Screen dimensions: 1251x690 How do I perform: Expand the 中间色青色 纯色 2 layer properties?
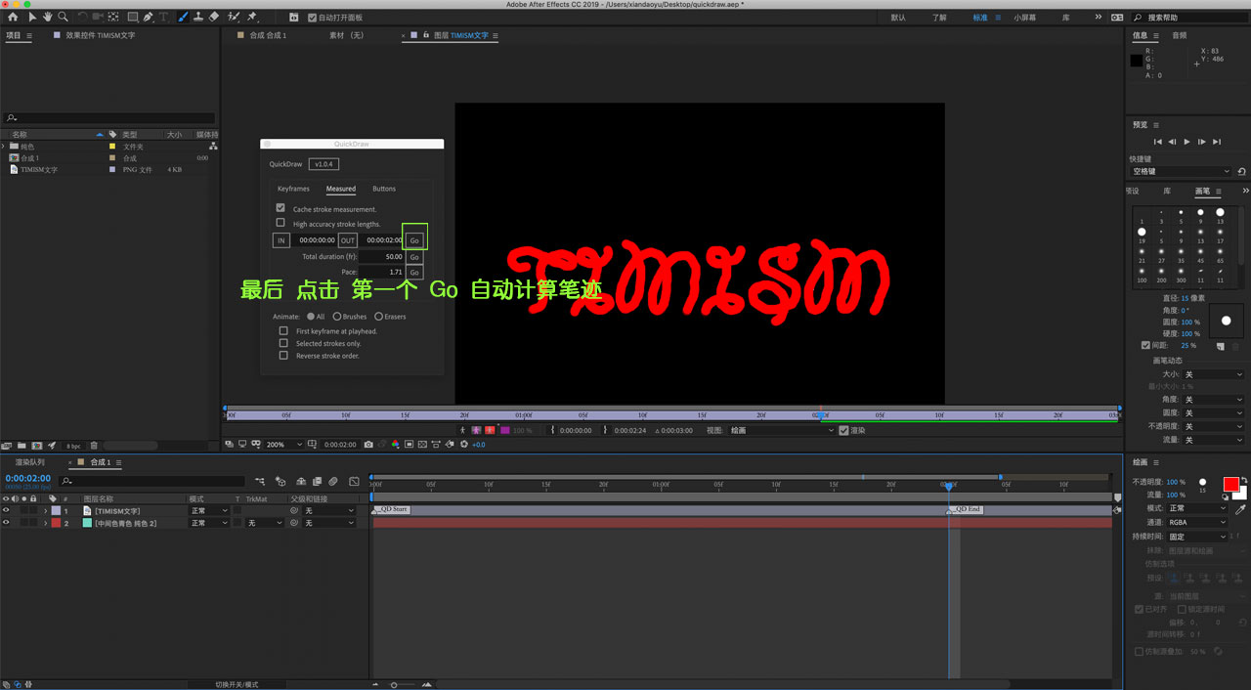coord(44,523)
